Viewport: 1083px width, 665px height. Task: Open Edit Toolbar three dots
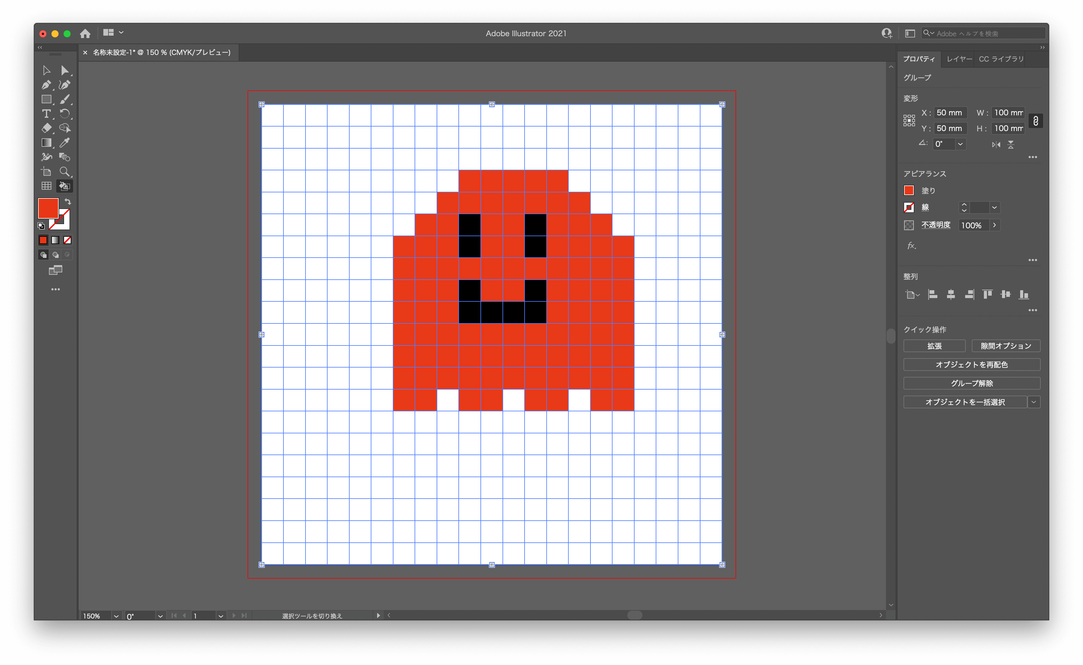55,289
